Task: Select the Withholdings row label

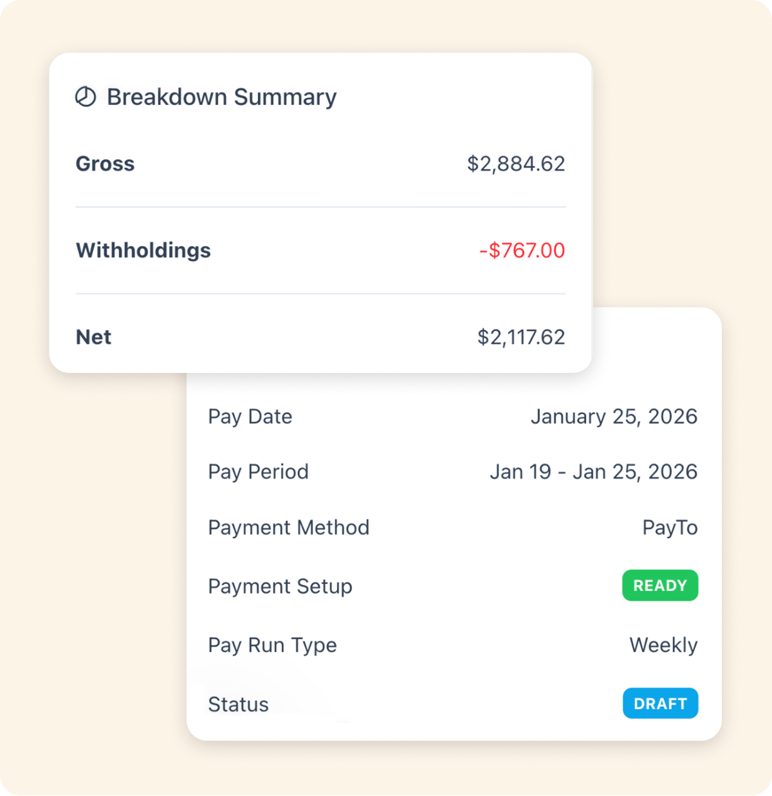Action: [x=143, y=250]
